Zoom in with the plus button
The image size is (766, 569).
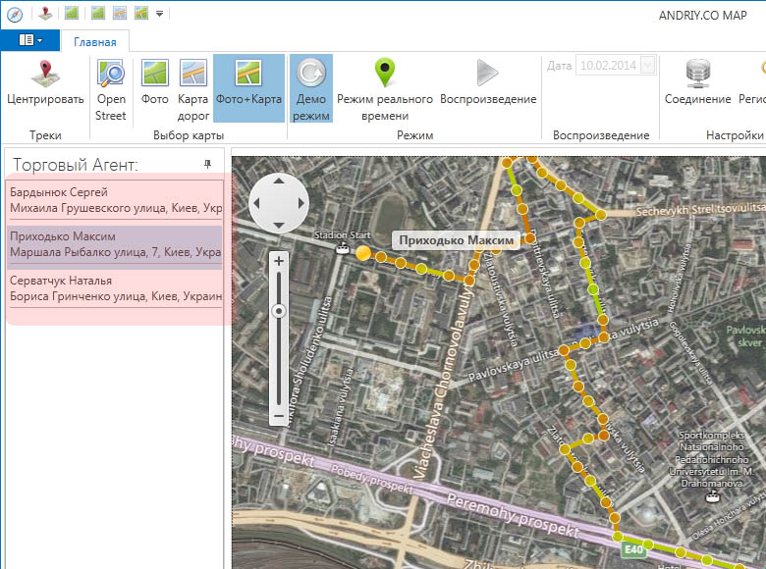[x=279, y=262]
